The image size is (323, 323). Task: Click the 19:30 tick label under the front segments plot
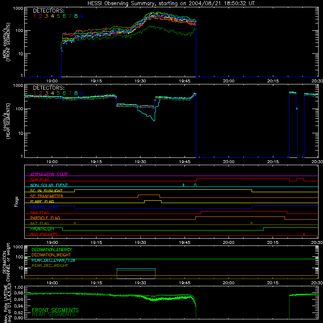pos(140,81)
